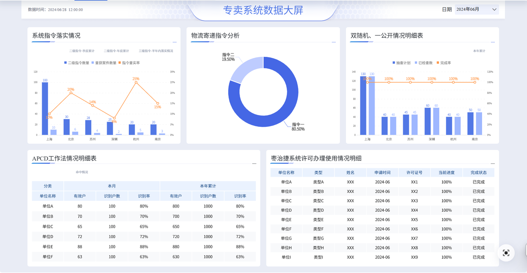Click 已完成 status in 类型C row
The height and width of the screenshot is (273, 527).
coord(479,201)
